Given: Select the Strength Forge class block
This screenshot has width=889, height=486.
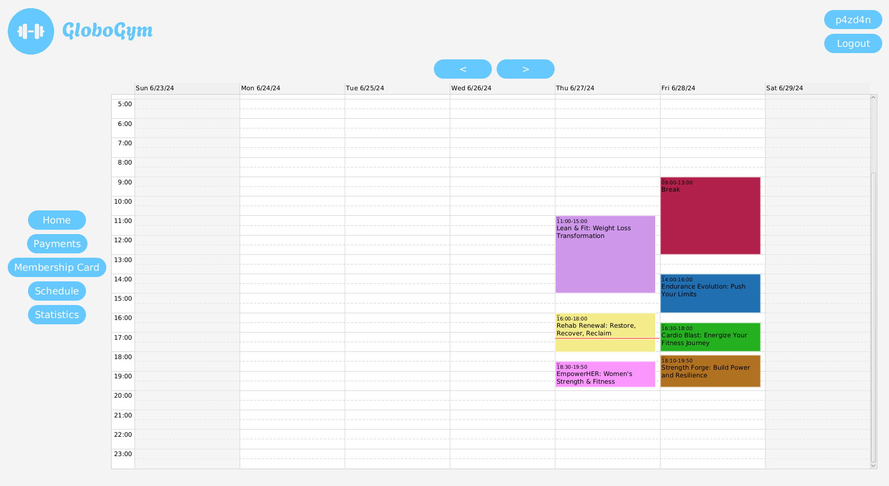Looking at the screenshot, I should [x=710, y=371].
